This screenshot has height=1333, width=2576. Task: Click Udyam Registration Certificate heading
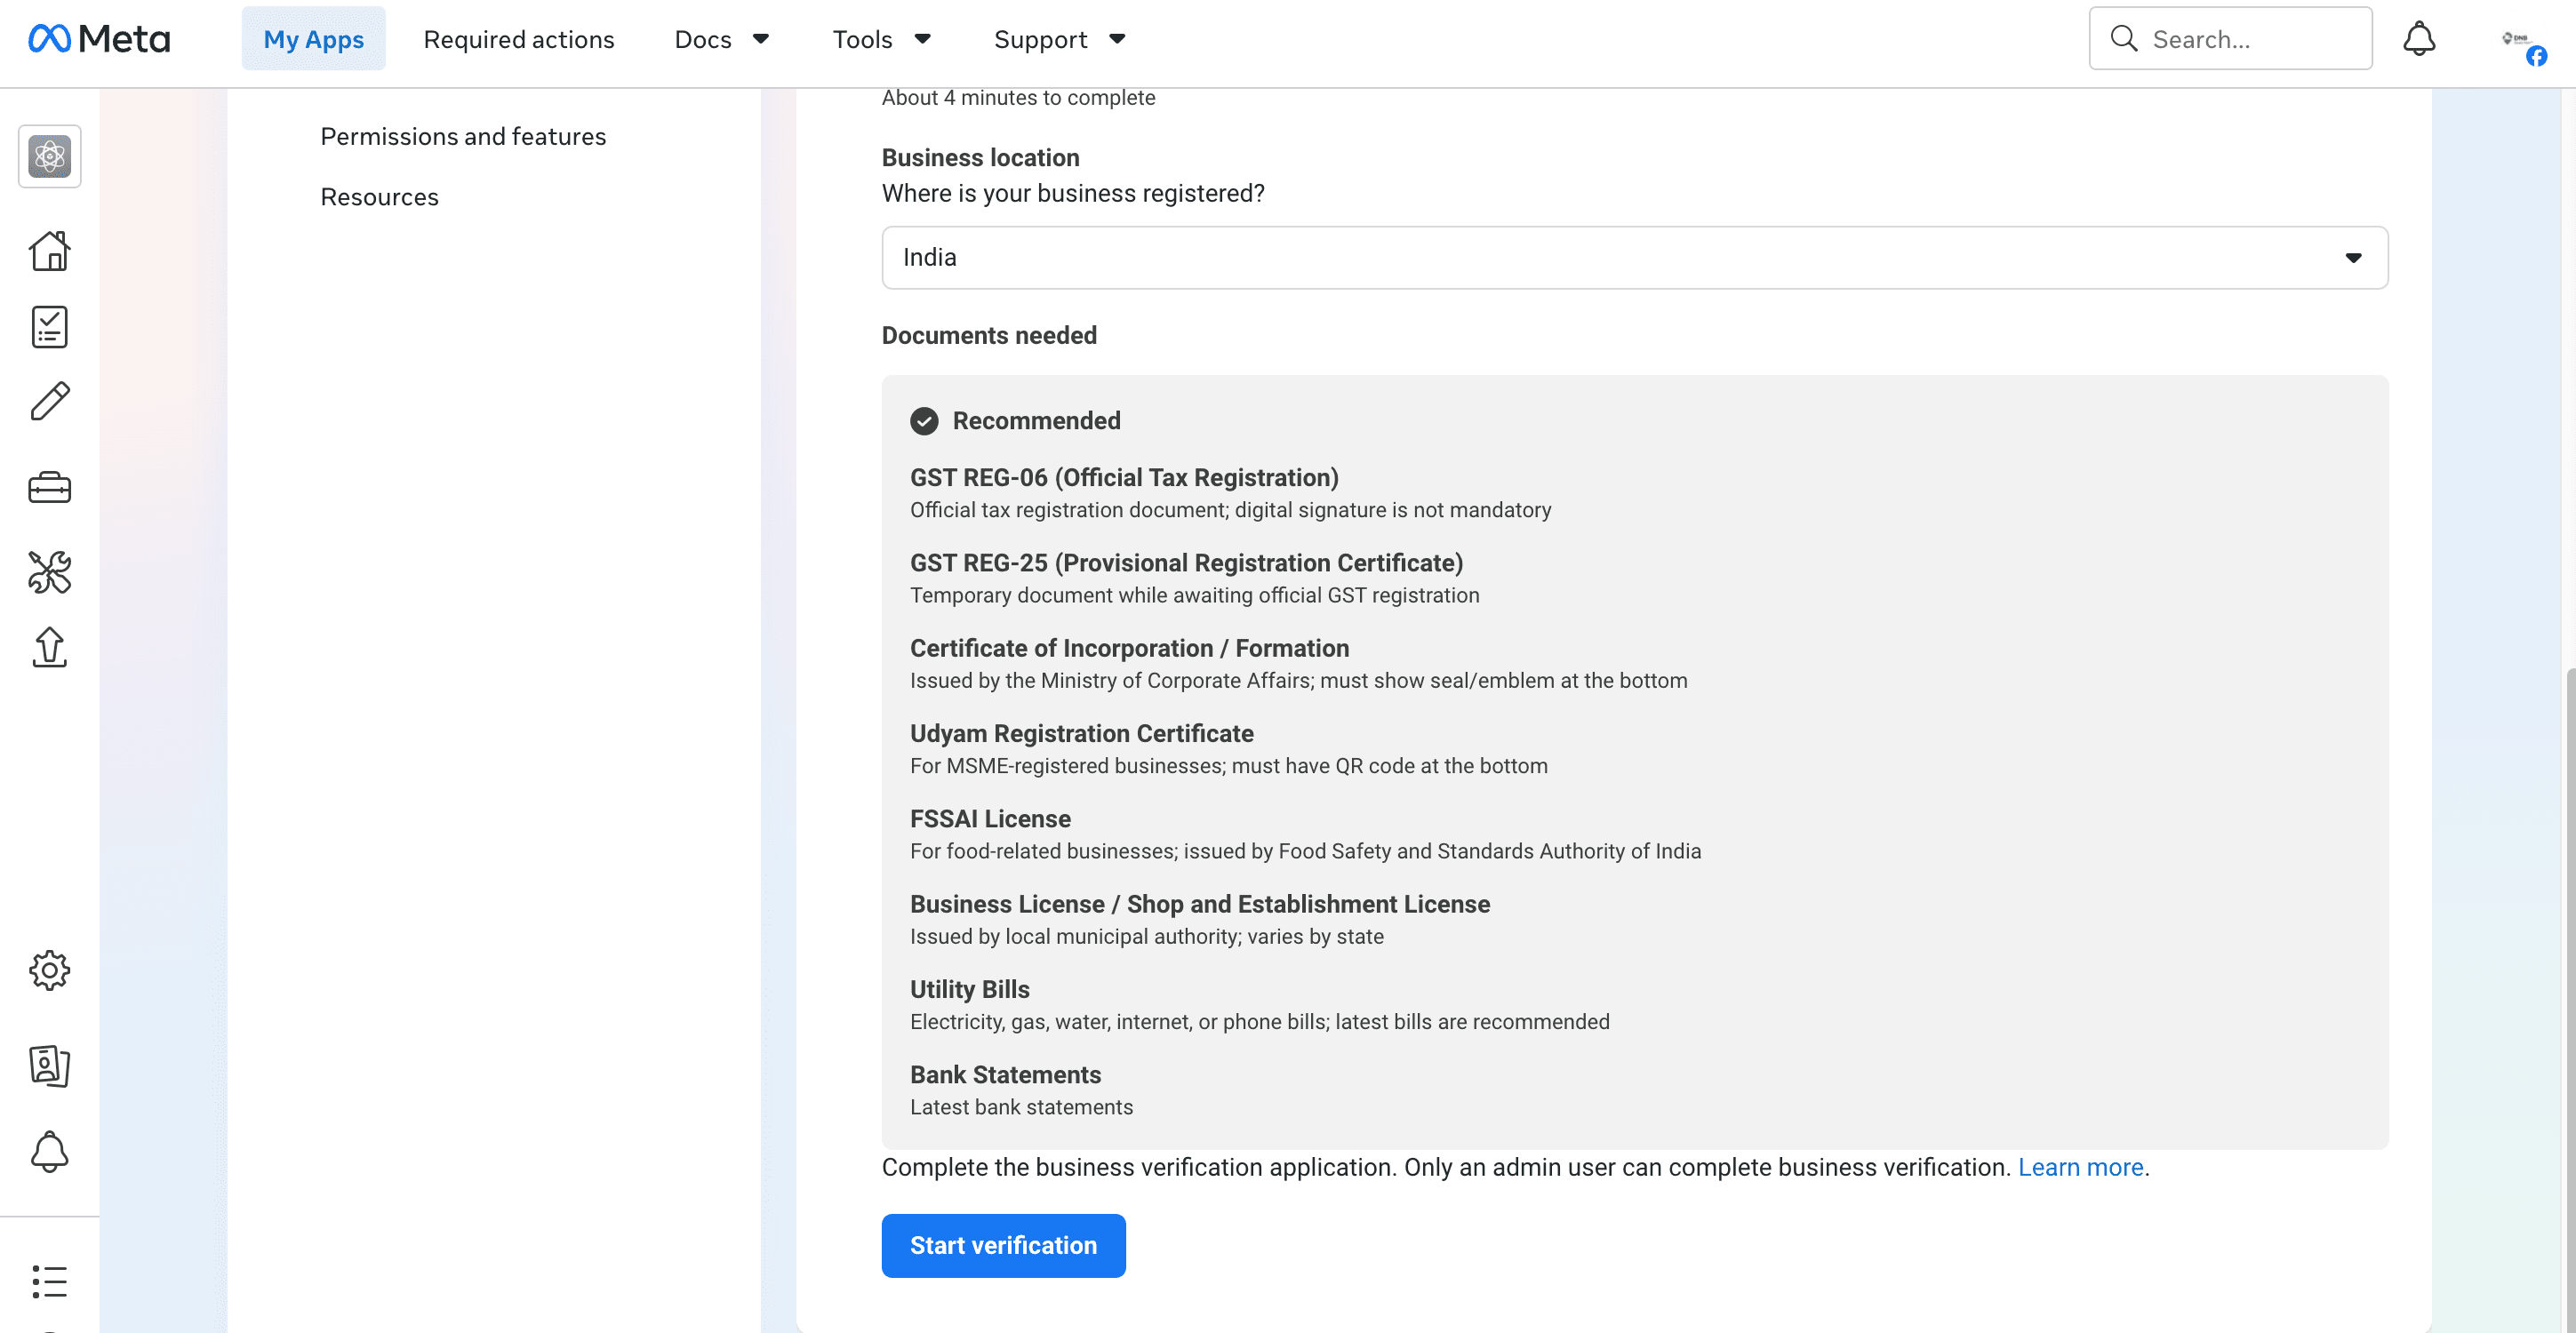point(1081,733)
